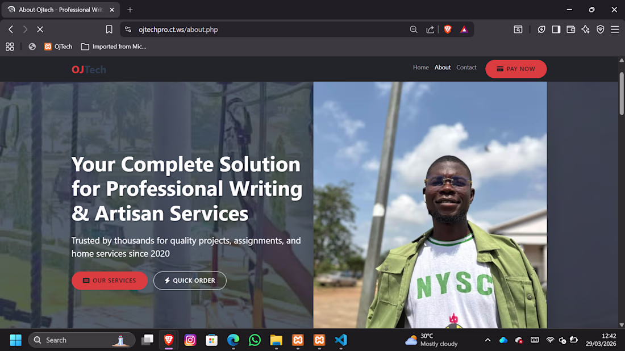Open File Explorer from the taskbar
Image resolution: width=625 pixels, height=351 pixels.
pos(276,340)
